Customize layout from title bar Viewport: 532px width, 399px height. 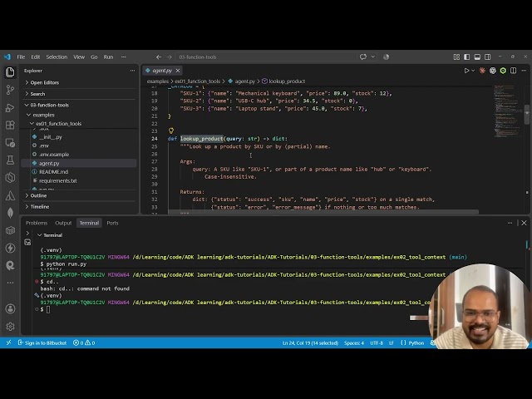click(x=456, y=57)
